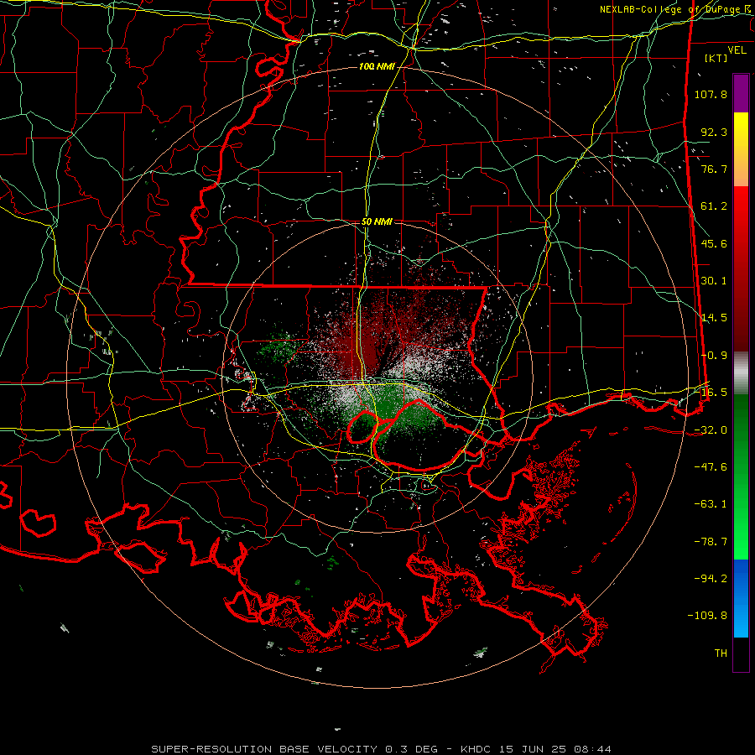
Task: Select the -94.2 velocity scale value
Action: 711,578
